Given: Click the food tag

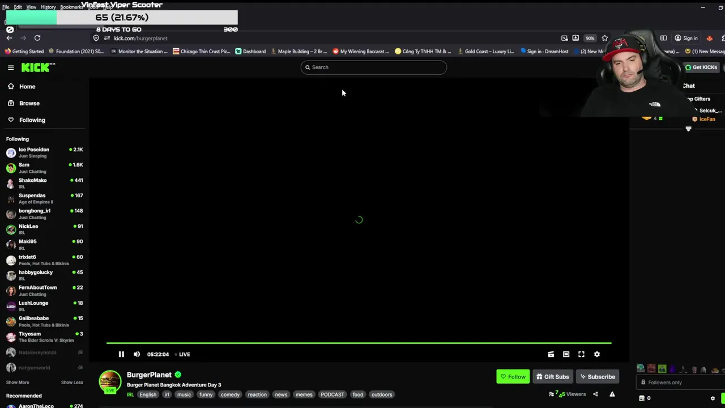Looking at the screenshot, I should (x=358, y=395).
